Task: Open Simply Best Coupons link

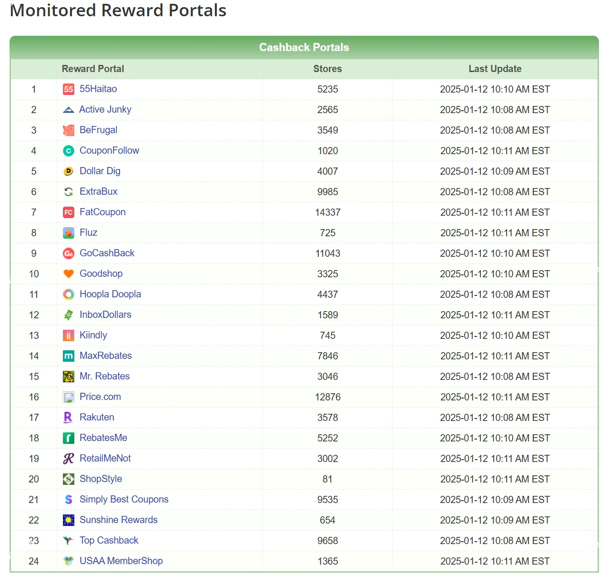Action: (124, 499)
